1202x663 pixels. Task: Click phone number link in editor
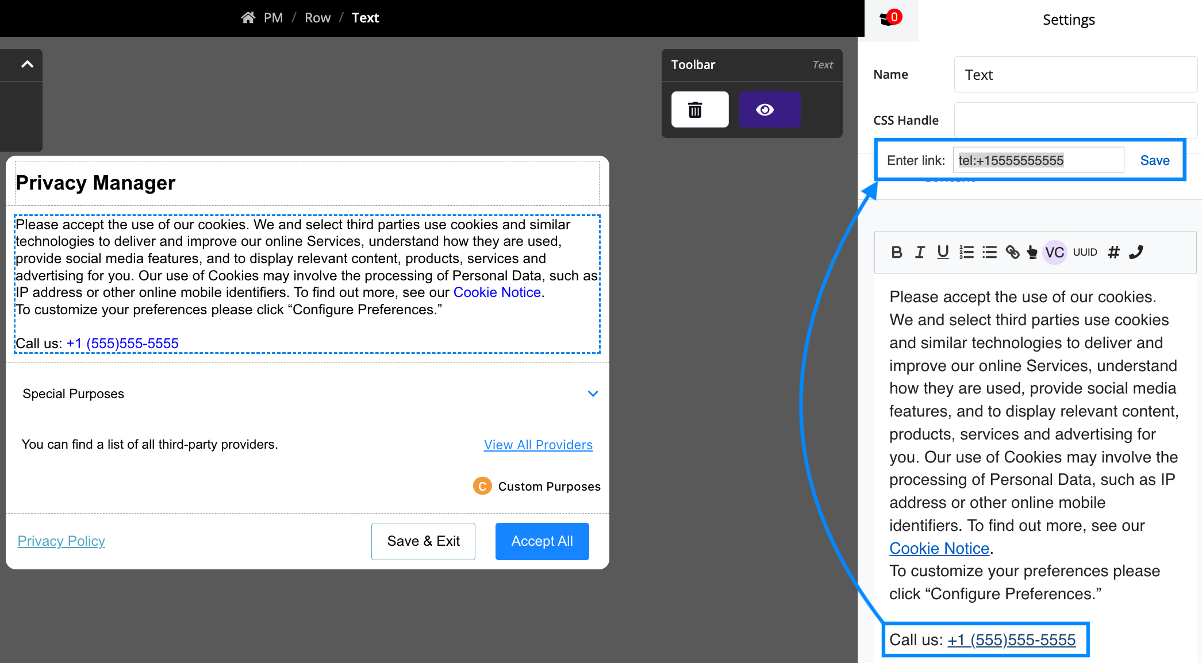1011,639
